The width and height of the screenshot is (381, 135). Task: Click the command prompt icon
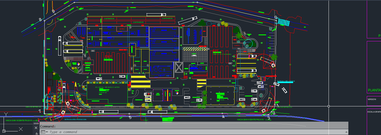point(43,132)
